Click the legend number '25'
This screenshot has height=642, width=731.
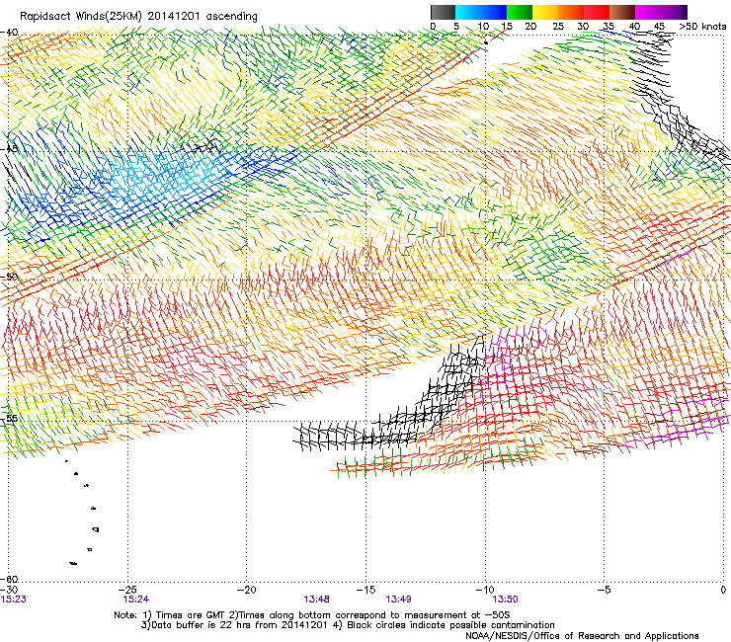pyautogui.click(x=557, y=27)
